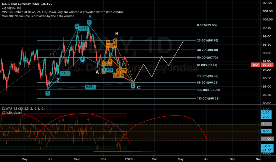Click the orange A harmonic pattern marker

108,42
